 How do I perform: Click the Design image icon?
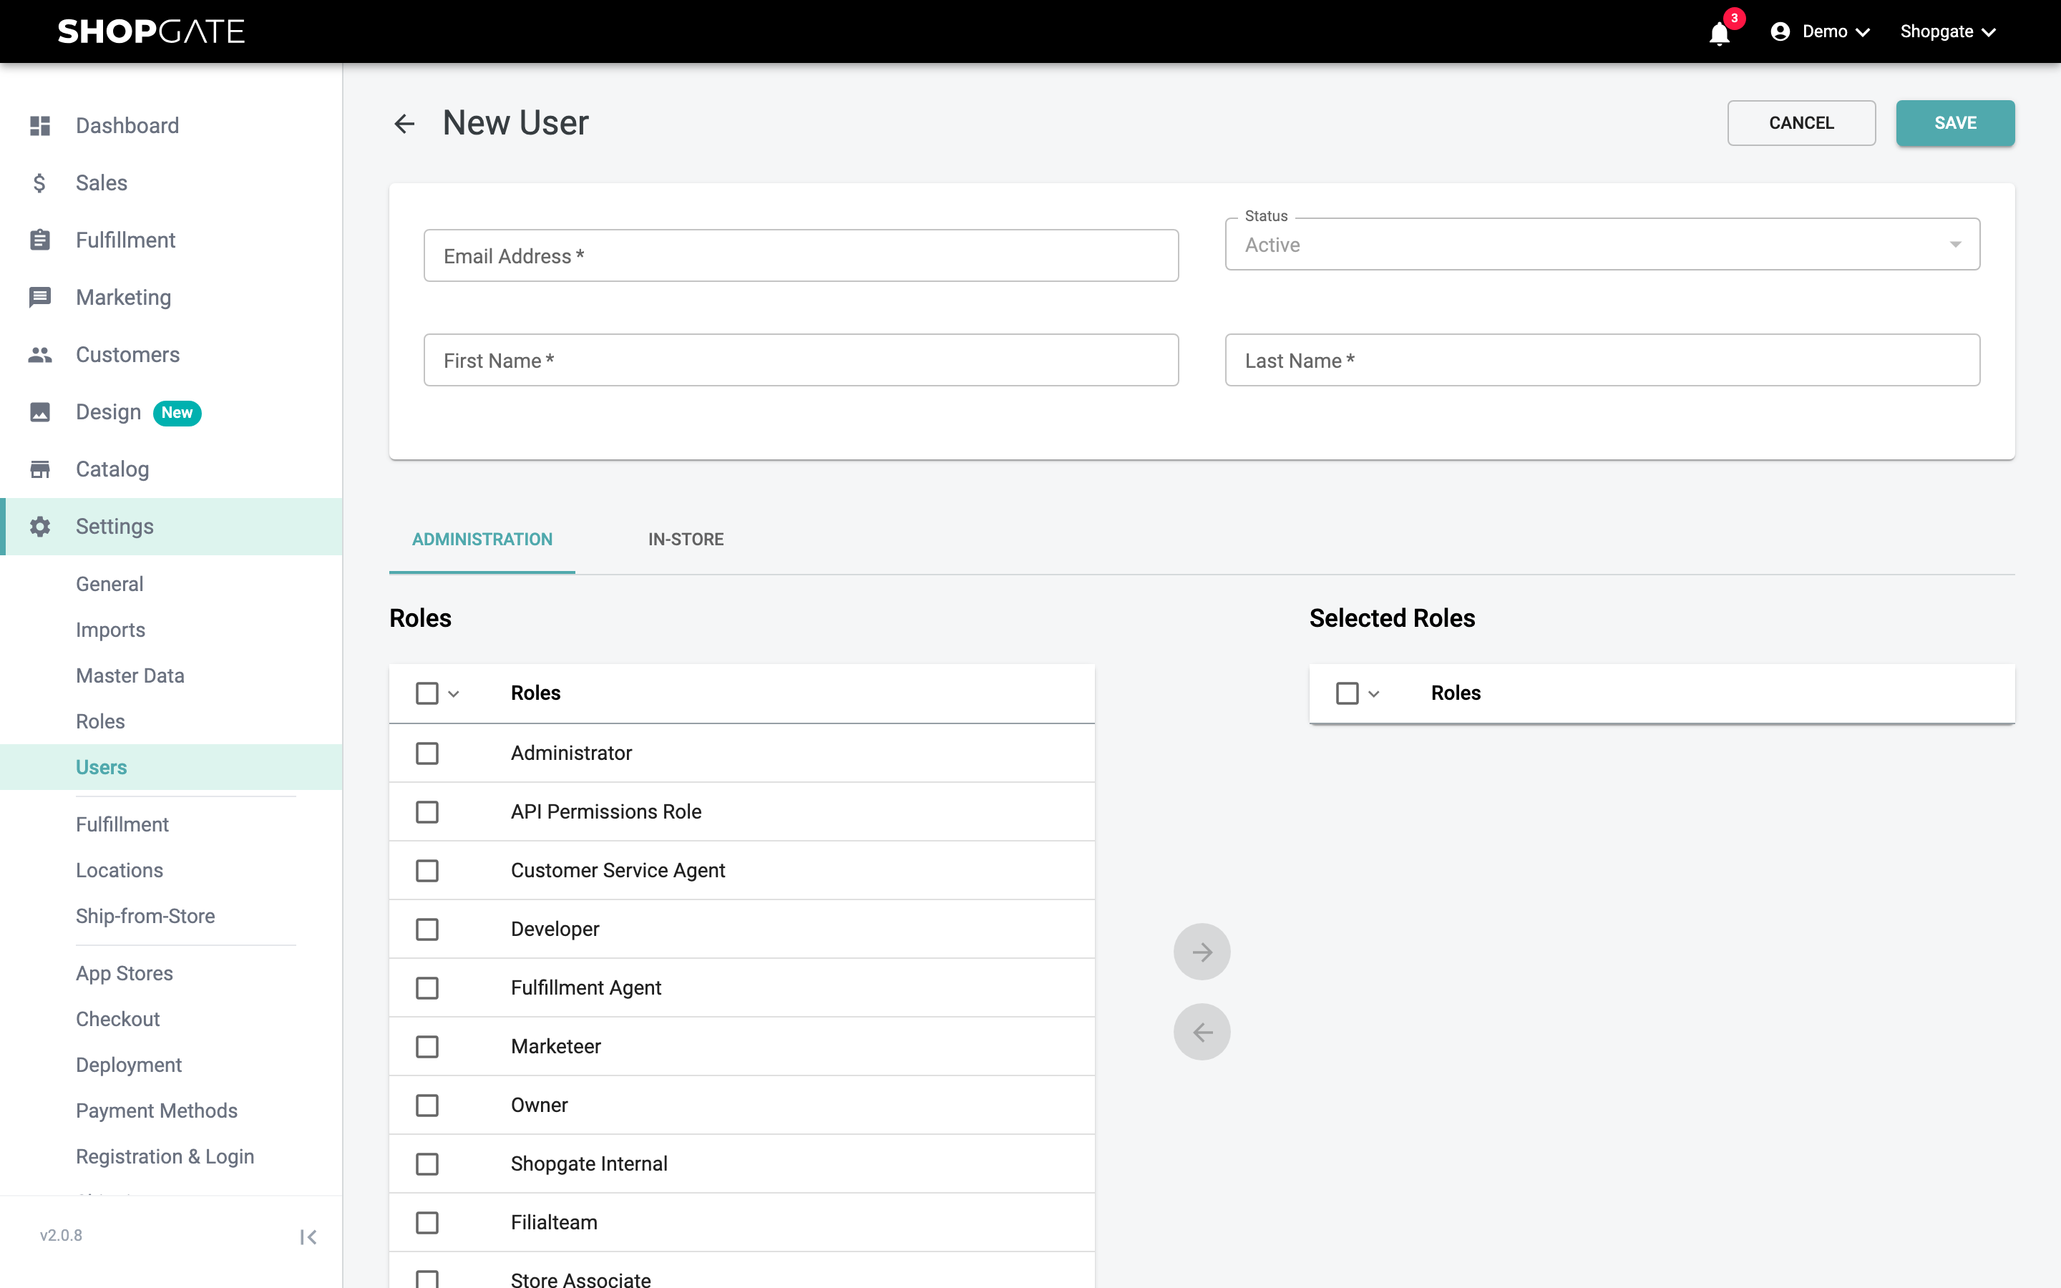click(40, 411)
